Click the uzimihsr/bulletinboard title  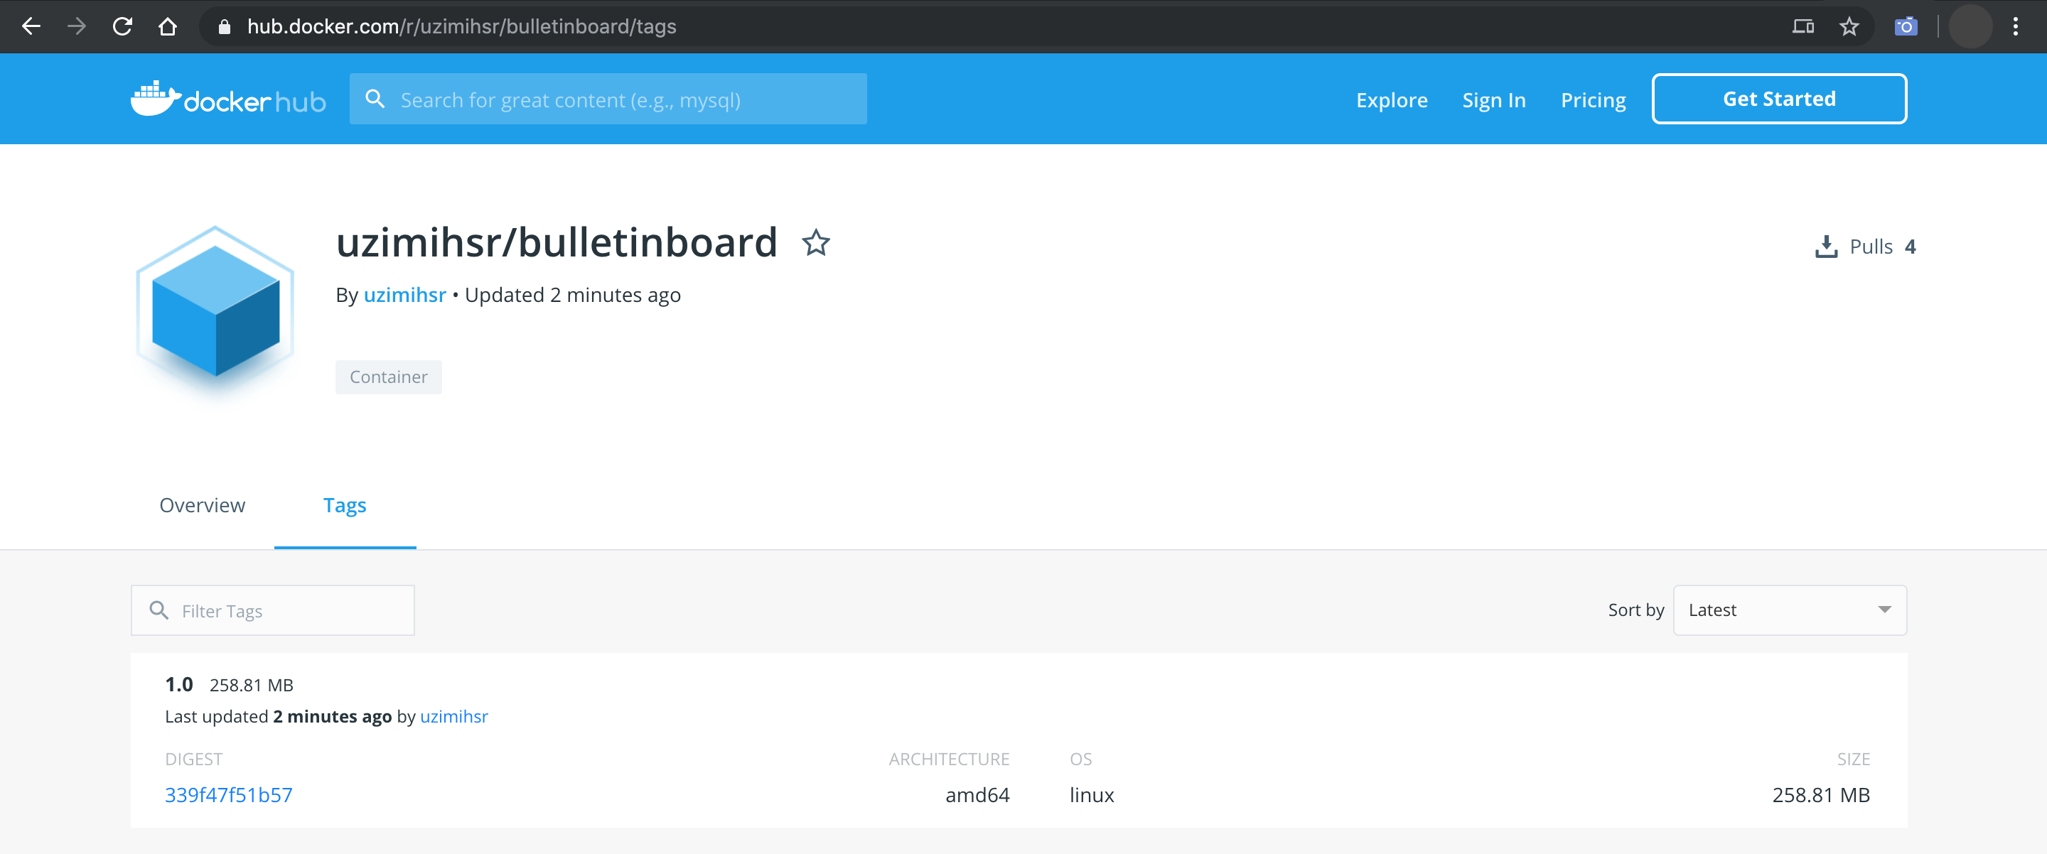[x=557, y=242]
